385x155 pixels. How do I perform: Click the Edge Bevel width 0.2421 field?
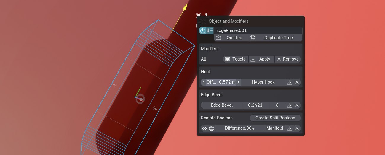pos(255,105)
